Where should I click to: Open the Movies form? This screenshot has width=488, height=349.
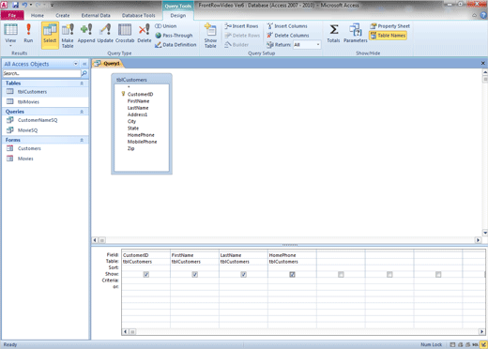pyautogui.click(x=45, y=159)
